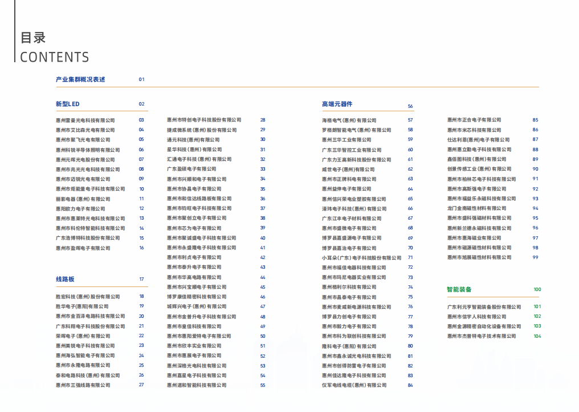This screenshot has height=412, width=579.
Task: Open the '高端元器件' section heading
Action: (337, 104)
